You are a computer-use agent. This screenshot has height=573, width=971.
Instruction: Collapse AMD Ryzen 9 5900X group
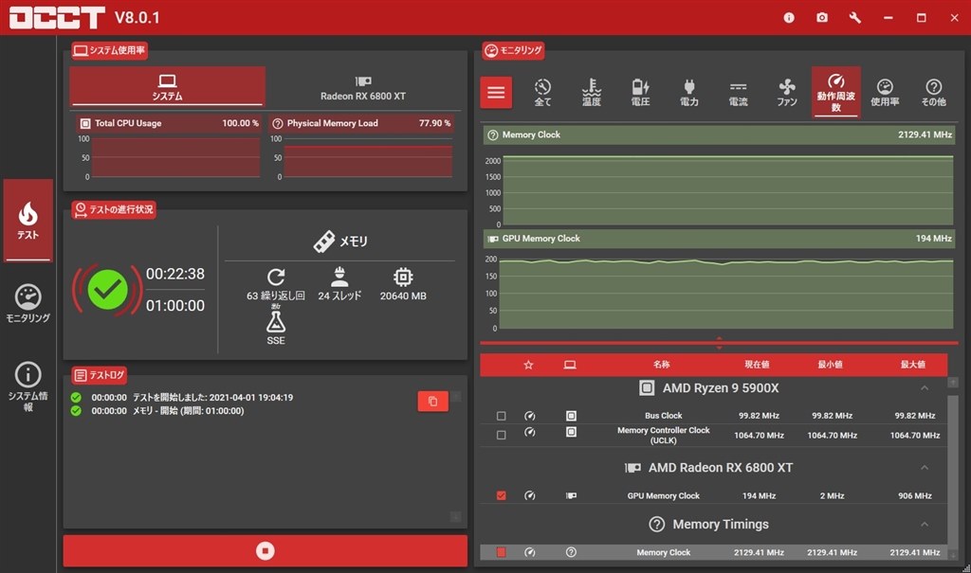(925, 388)
